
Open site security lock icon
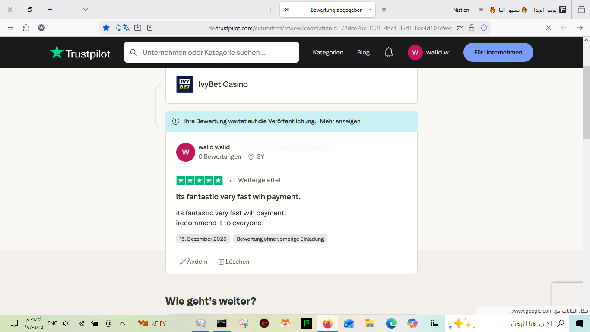tap(472, 28)
